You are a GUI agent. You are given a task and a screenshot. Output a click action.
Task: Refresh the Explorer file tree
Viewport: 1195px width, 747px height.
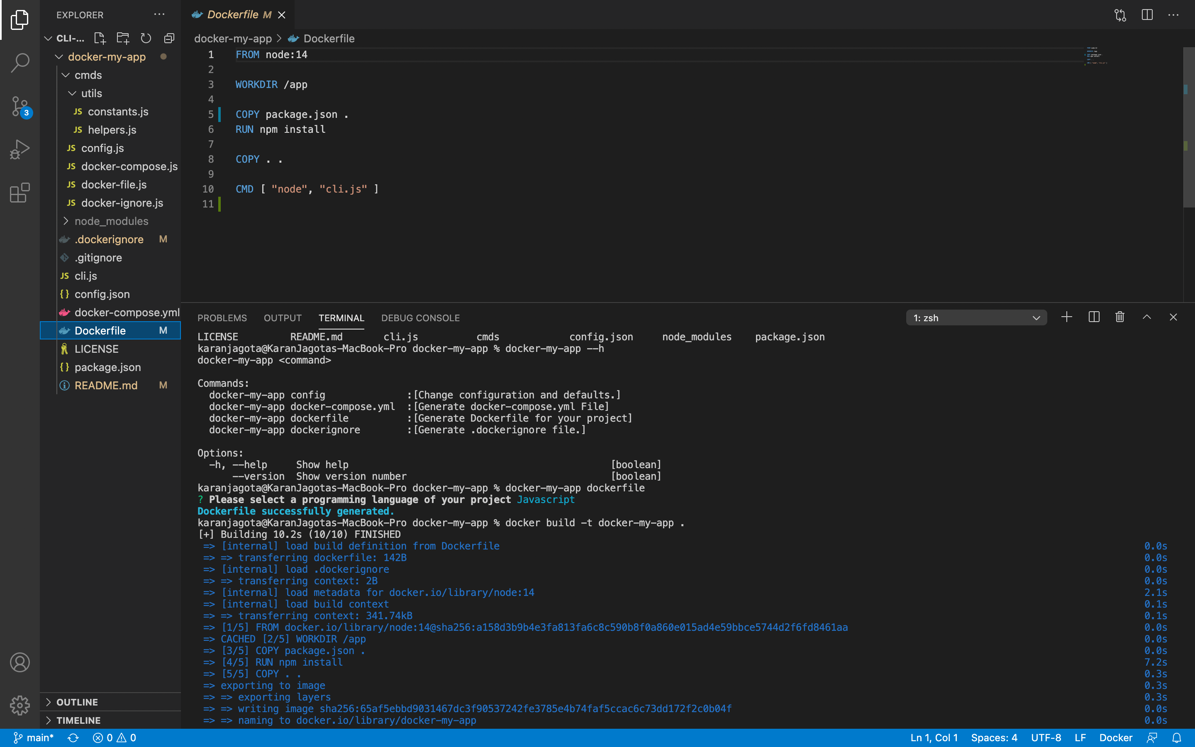[x=146, y=38]
